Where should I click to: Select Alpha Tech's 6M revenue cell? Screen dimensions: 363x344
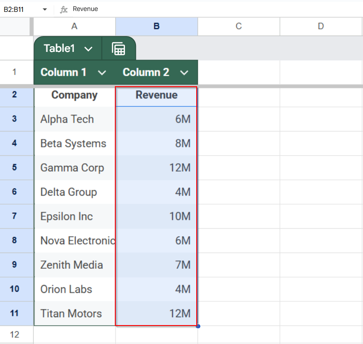[157, 119]
